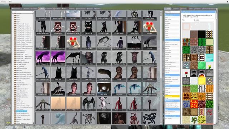
Task: Choose the emerald block material texture
Action: pos(202,65)
